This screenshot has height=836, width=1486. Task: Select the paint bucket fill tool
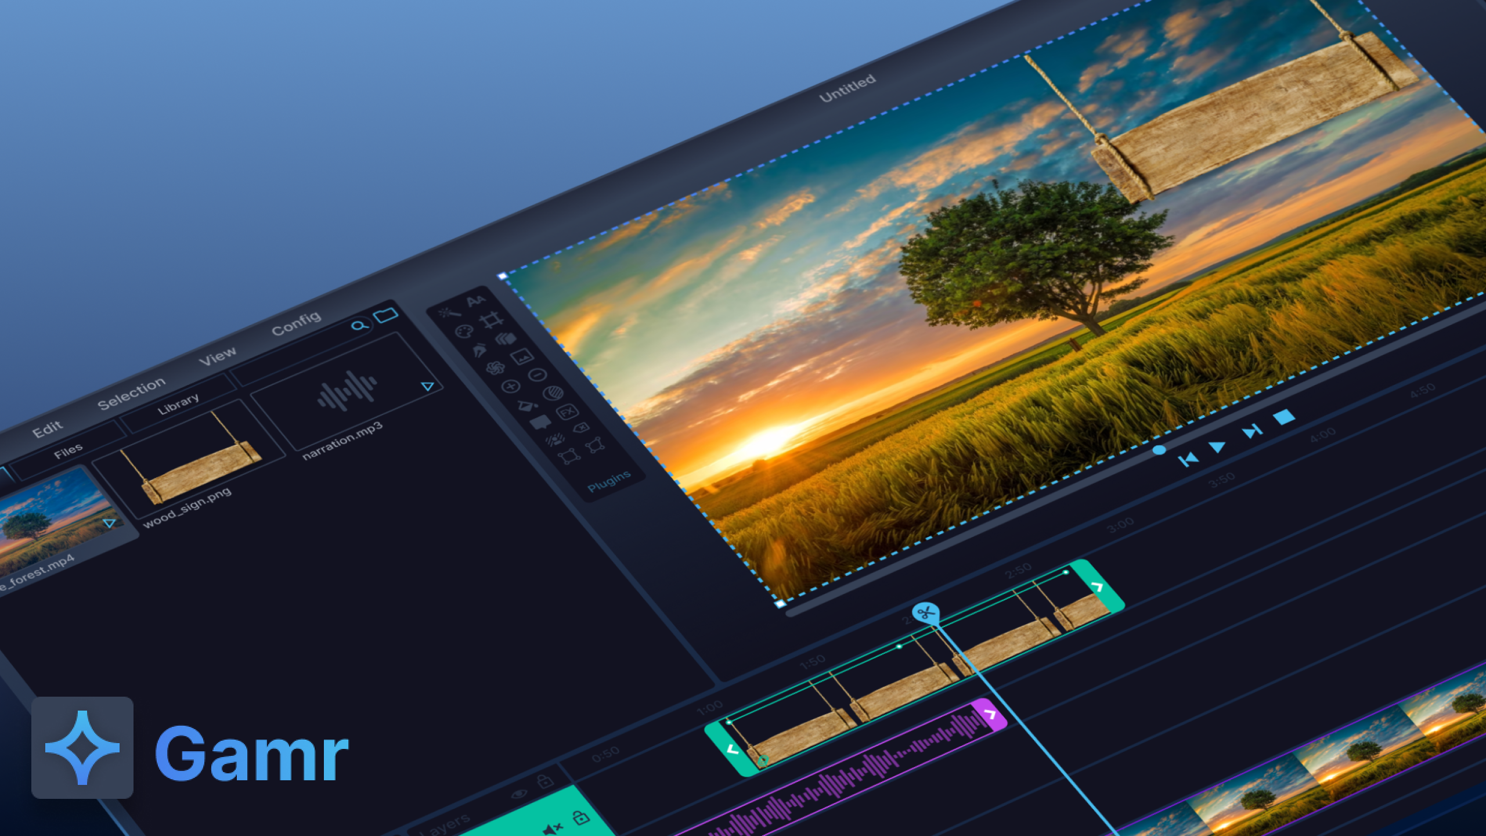point(526,405)
